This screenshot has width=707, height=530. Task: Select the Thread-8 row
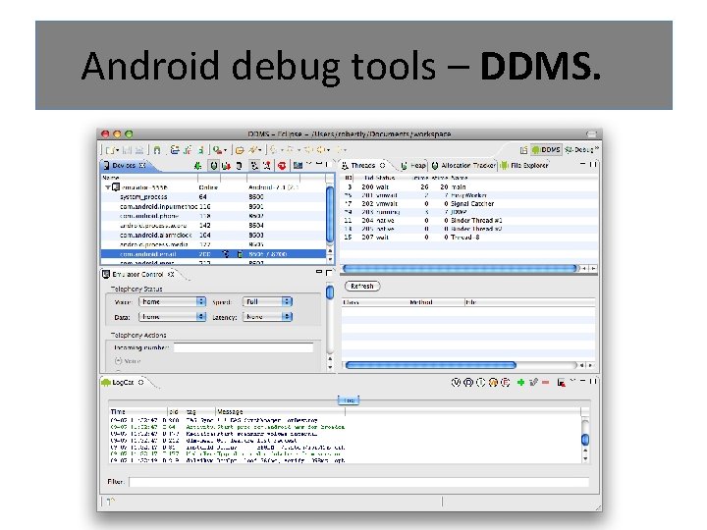coord(469,238)
